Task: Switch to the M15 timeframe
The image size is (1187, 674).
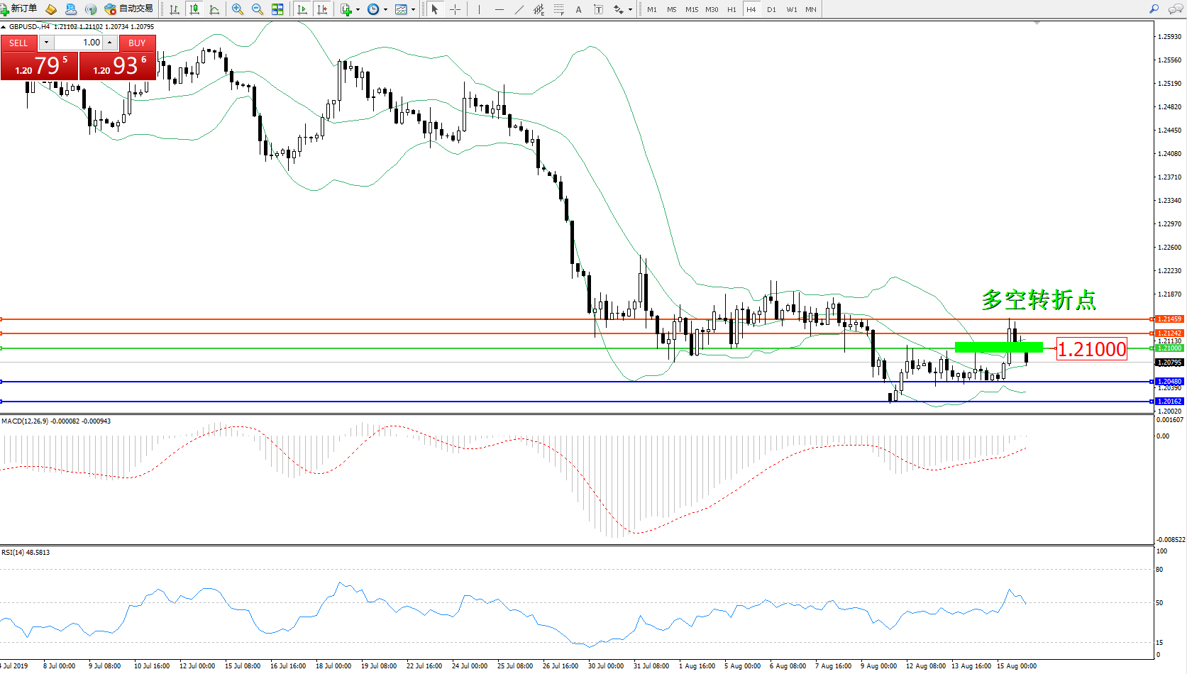Action: click(x=692, y=10)
